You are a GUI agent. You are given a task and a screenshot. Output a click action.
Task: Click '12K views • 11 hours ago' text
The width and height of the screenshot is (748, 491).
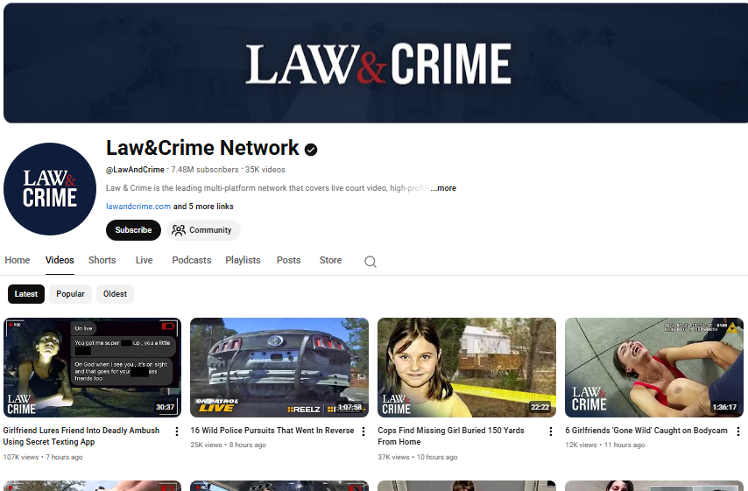tap(605, 445)
